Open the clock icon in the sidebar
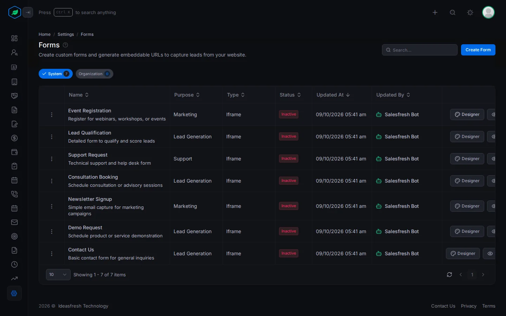506x316 pixels. [14, 264]
